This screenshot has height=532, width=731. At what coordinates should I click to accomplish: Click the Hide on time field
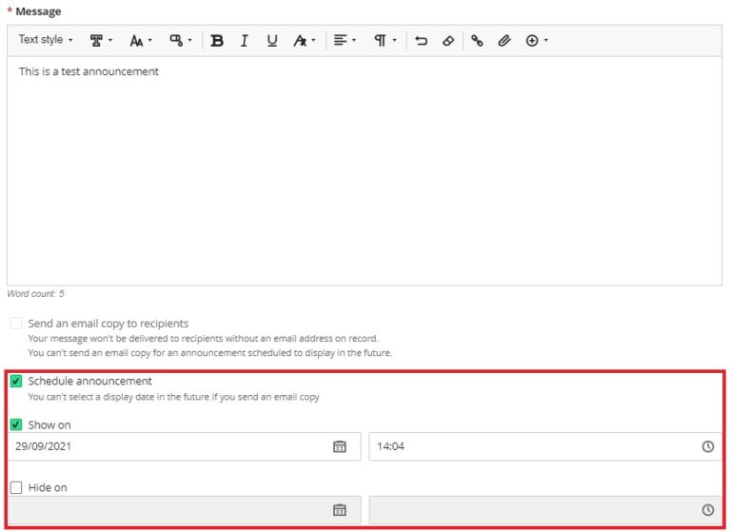(545, 510)
